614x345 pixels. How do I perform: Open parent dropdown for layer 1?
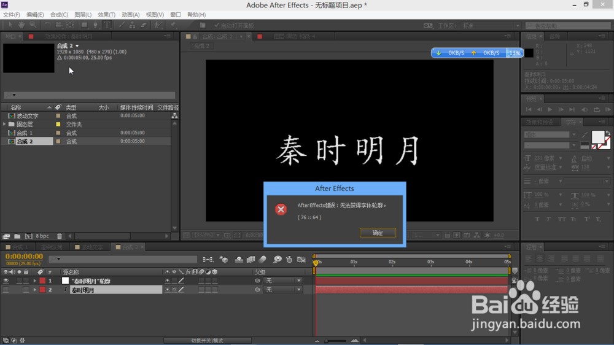(283, 281)
